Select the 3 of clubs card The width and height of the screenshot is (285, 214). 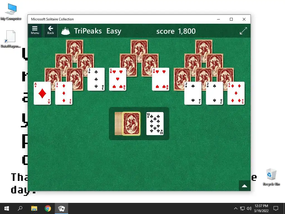pyautogui.click(x=96, y=79)
